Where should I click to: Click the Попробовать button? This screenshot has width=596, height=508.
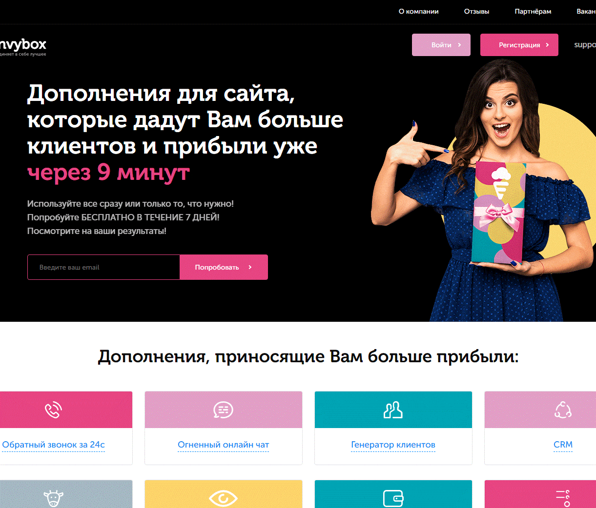224,267
